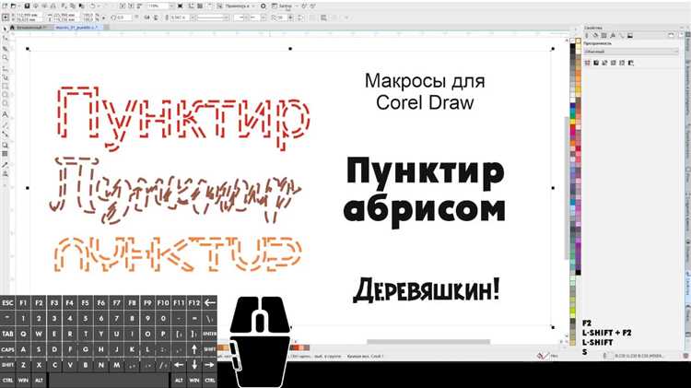
Task: Click the top-center selection handle
Action: coord(290,49)
